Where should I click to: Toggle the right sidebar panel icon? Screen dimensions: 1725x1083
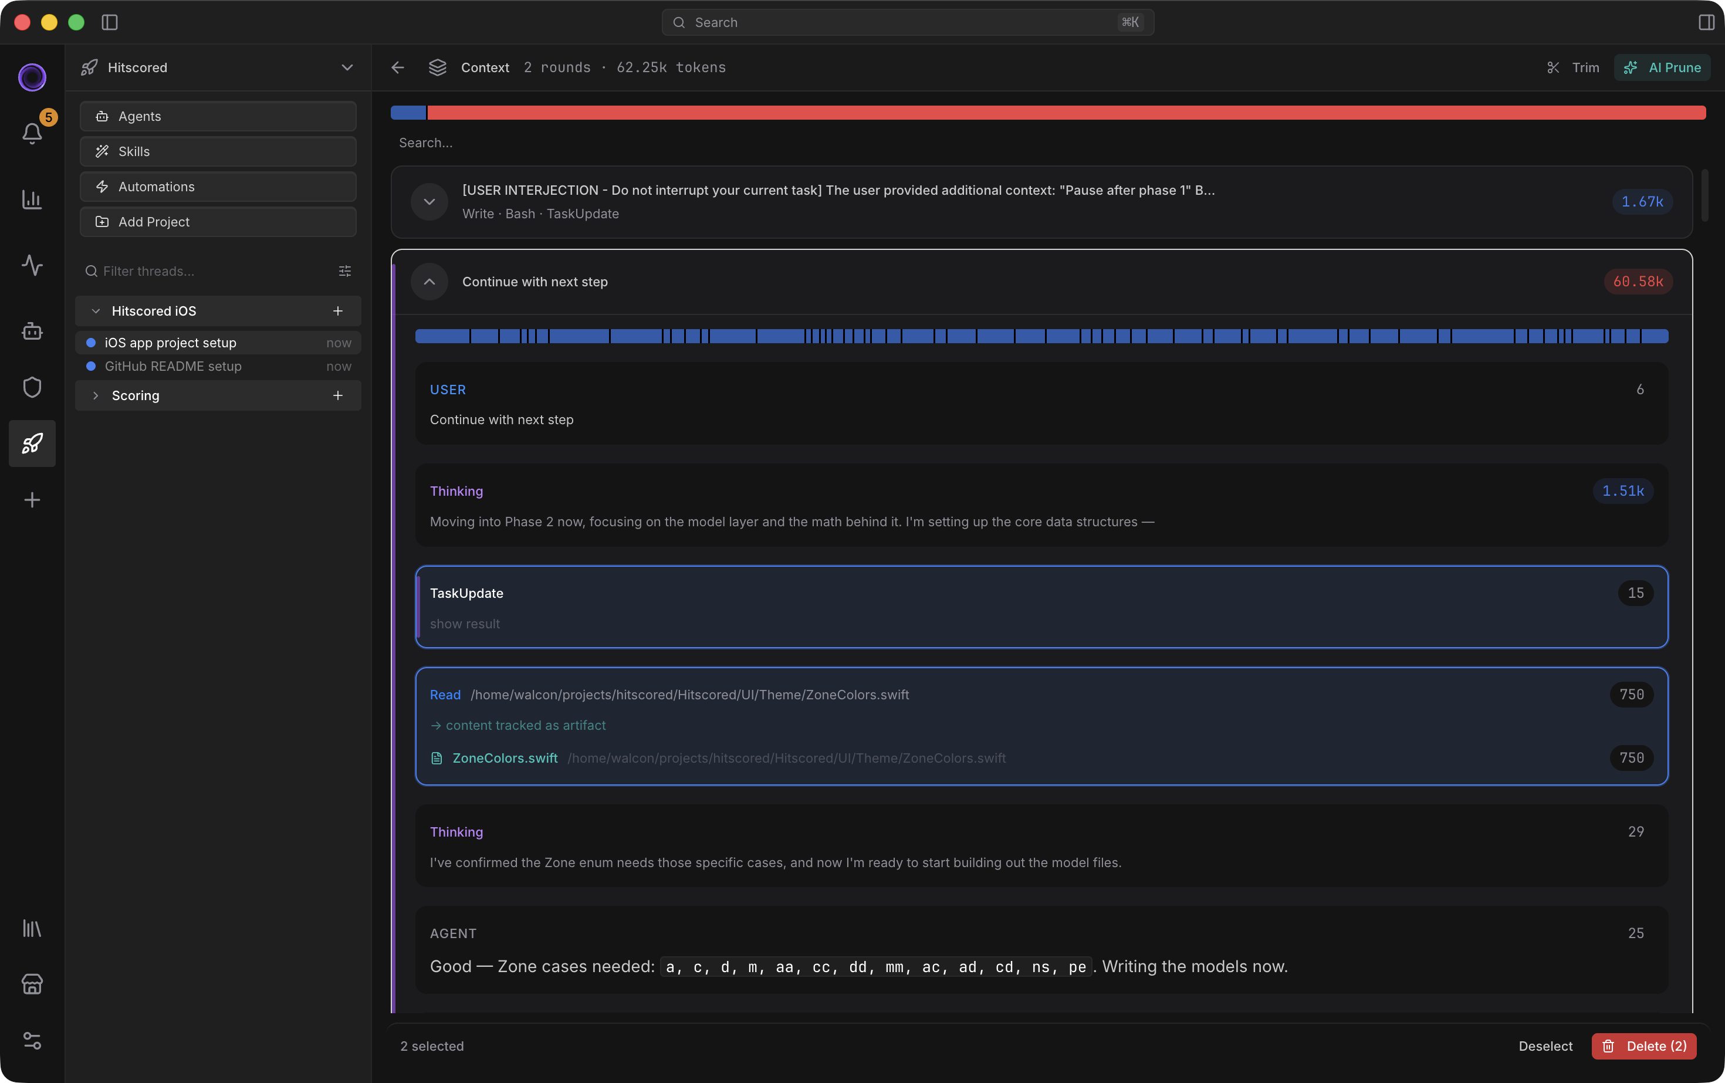[1706, 22]
